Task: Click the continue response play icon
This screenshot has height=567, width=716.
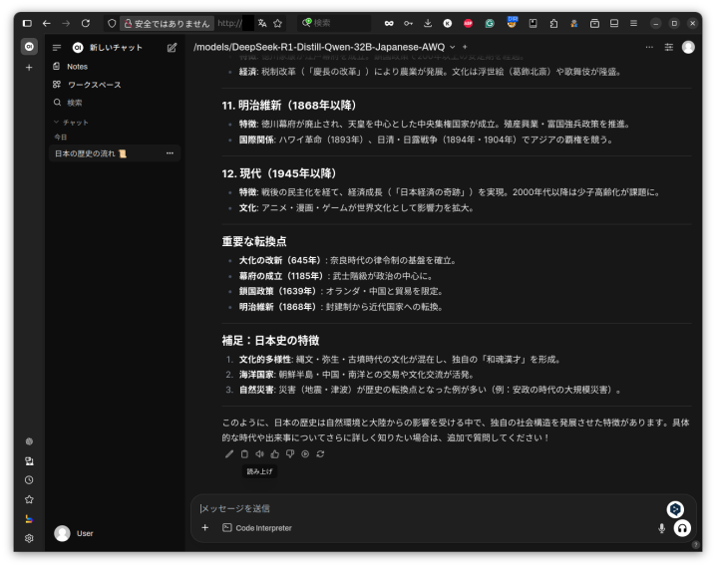Action: point(305,453)
